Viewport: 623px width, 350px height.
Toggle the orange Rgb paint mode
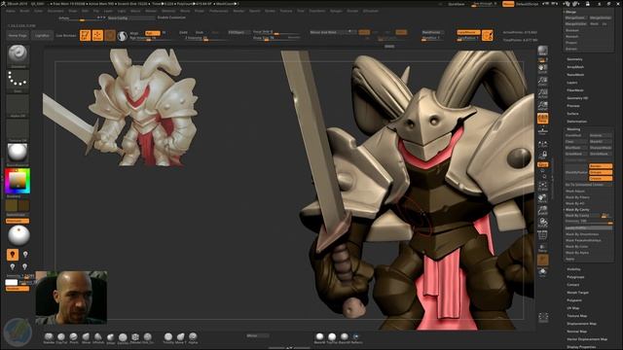point(153,33)
